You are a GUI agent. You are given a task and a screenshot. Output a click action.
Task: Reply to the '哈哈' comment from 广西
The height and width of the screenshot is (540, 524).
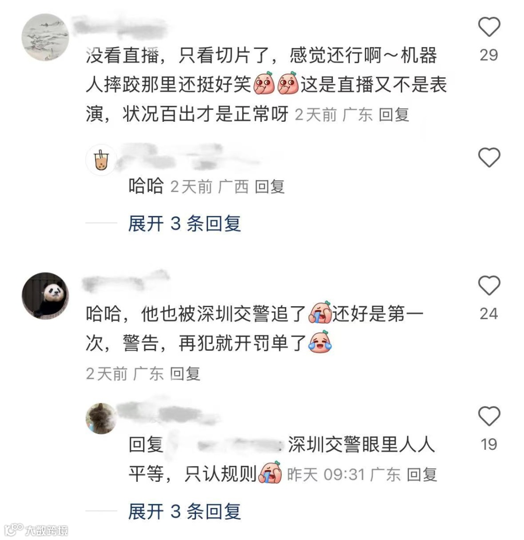(x=270, y=187)
